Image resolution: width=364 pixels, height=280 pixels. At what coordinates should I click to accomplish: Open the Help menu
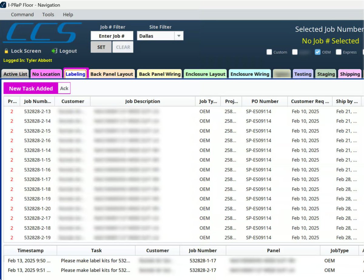(x=68, y=15)
